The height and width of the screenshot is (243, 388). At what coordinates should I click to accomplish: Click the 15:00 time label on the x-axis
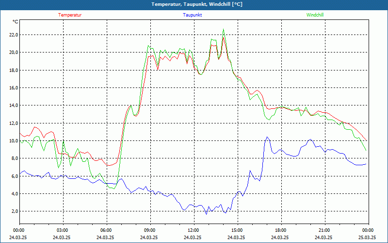[x=237, y=230]
